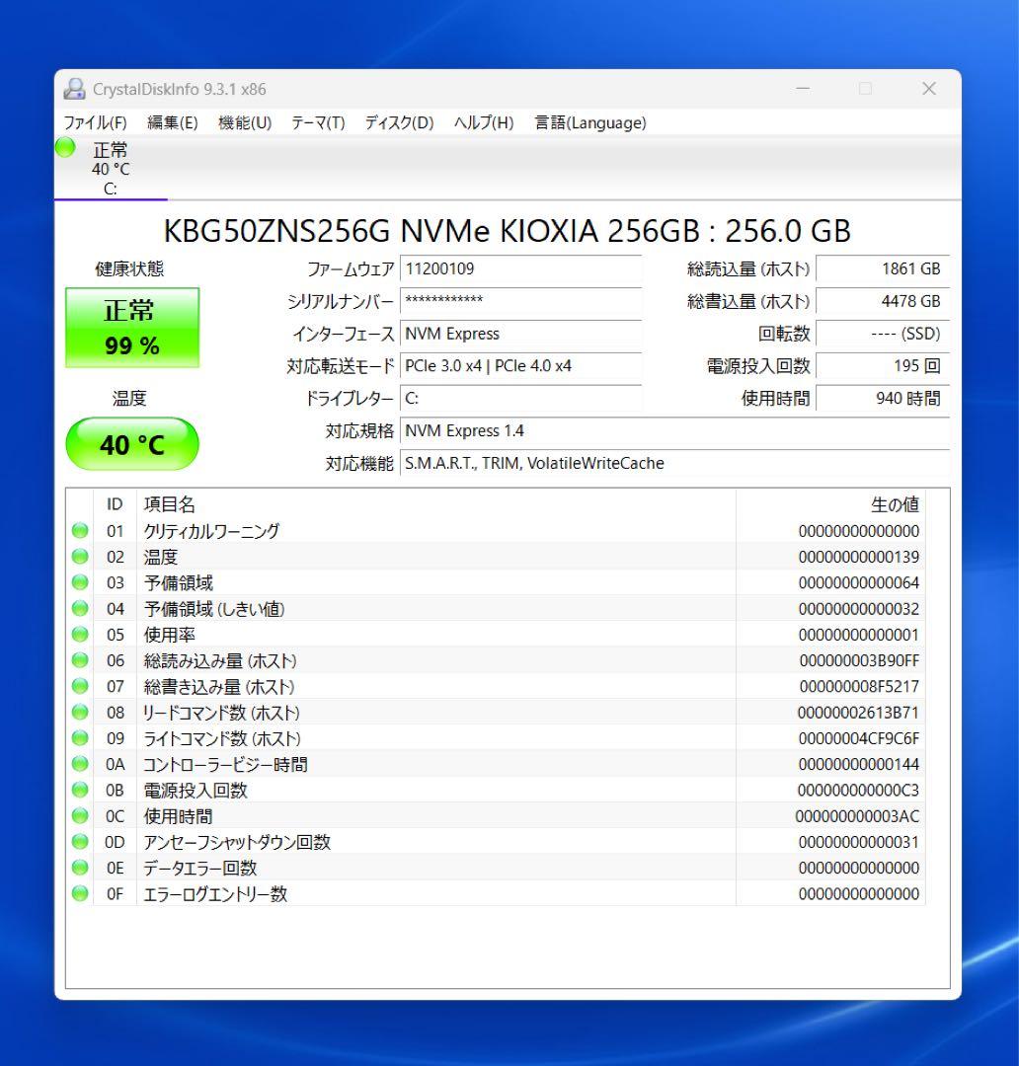This screenshot has width=1019, height=1066.
Task: Click the 40 °C temperature indicator
Action: [x=131, y=443]
